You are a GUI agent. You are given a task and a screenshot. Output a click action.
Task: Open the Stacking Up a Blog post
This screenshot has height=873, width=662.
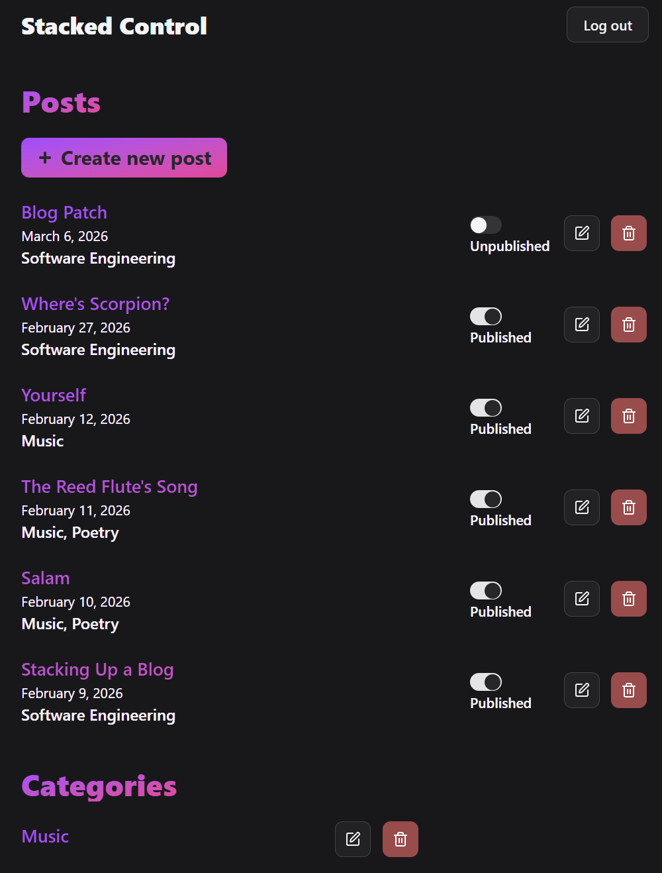click(97, 670)
